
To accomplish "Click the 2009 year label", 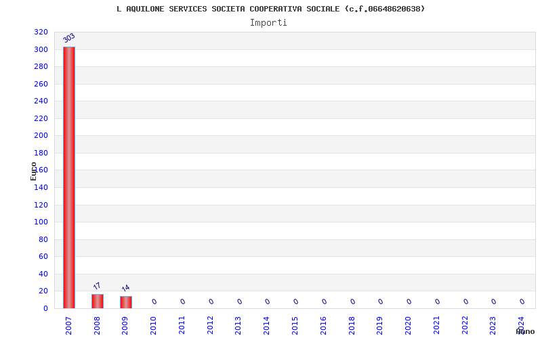I will (125, 326).
